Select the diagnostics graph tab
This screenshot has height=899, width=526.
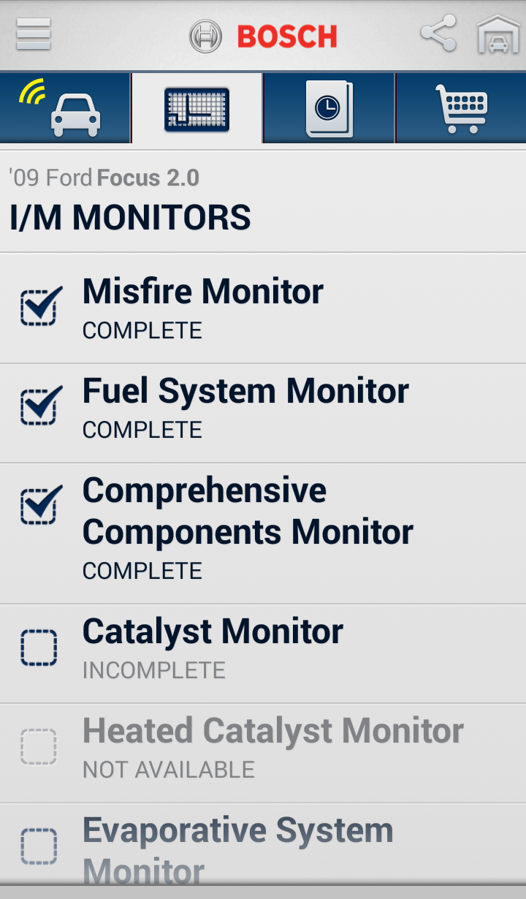(x=197, y=110)
